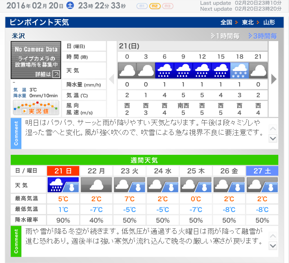Select the m2 pill button
Screen dimensions: 289x263
click(x=155, y=6)
